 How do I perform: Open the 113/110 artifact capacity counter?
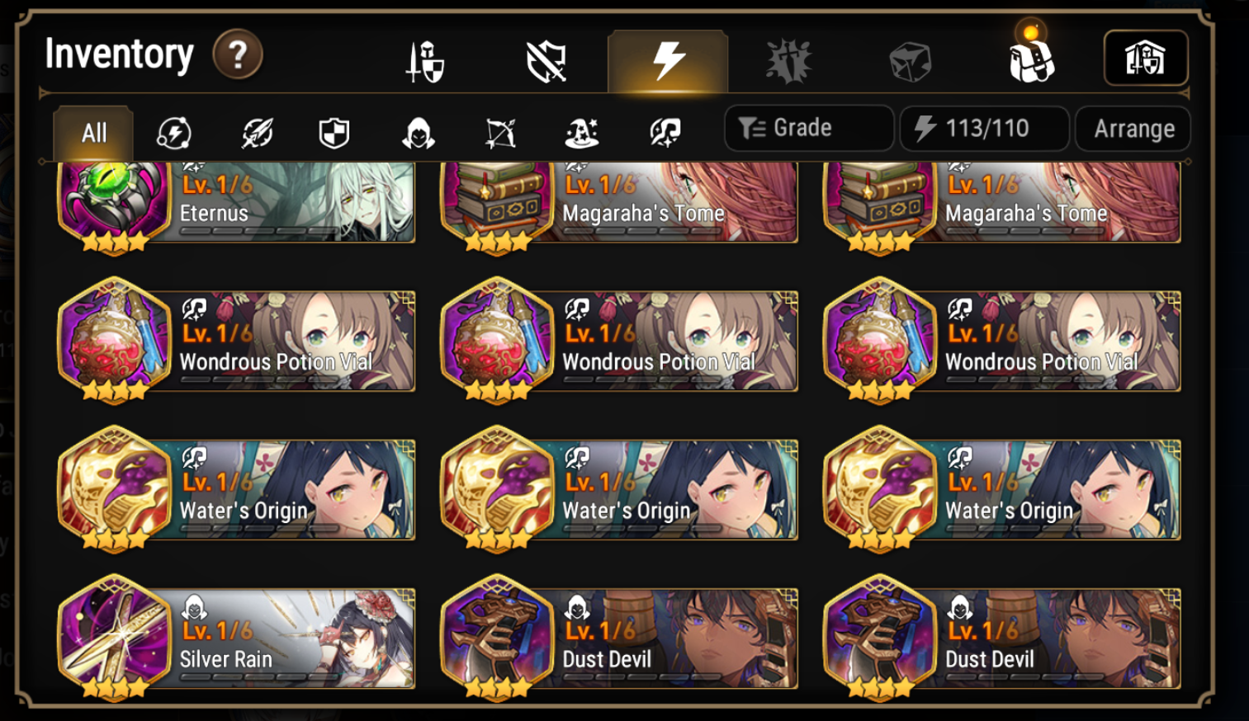point(985,128)
